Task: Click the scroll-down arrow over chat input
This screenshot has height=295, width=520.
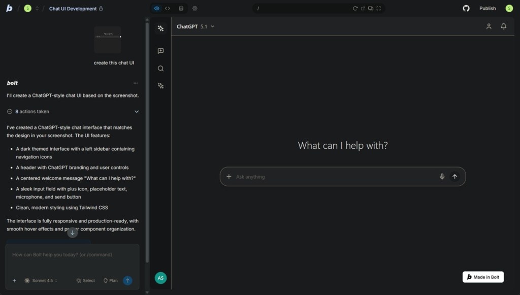Action: [x=73, y=232]
